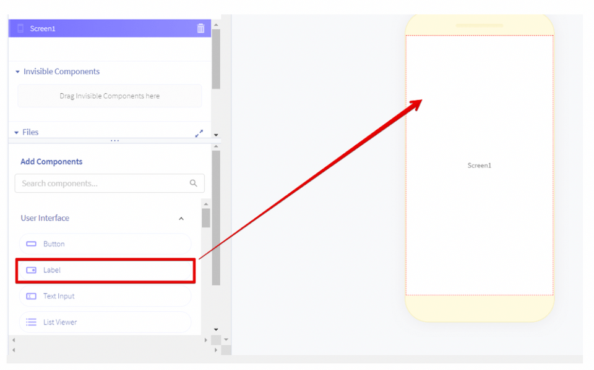The image size is (594, 370).
Task: Click the Text Input component entry
Action: coord(105,296)
